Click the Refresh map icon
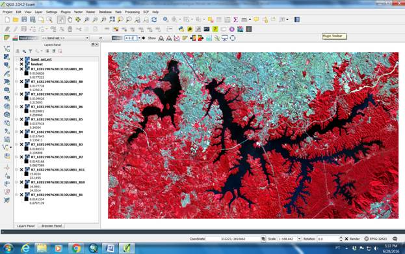This screenshot has height=254, width=405. coord(154,20)
